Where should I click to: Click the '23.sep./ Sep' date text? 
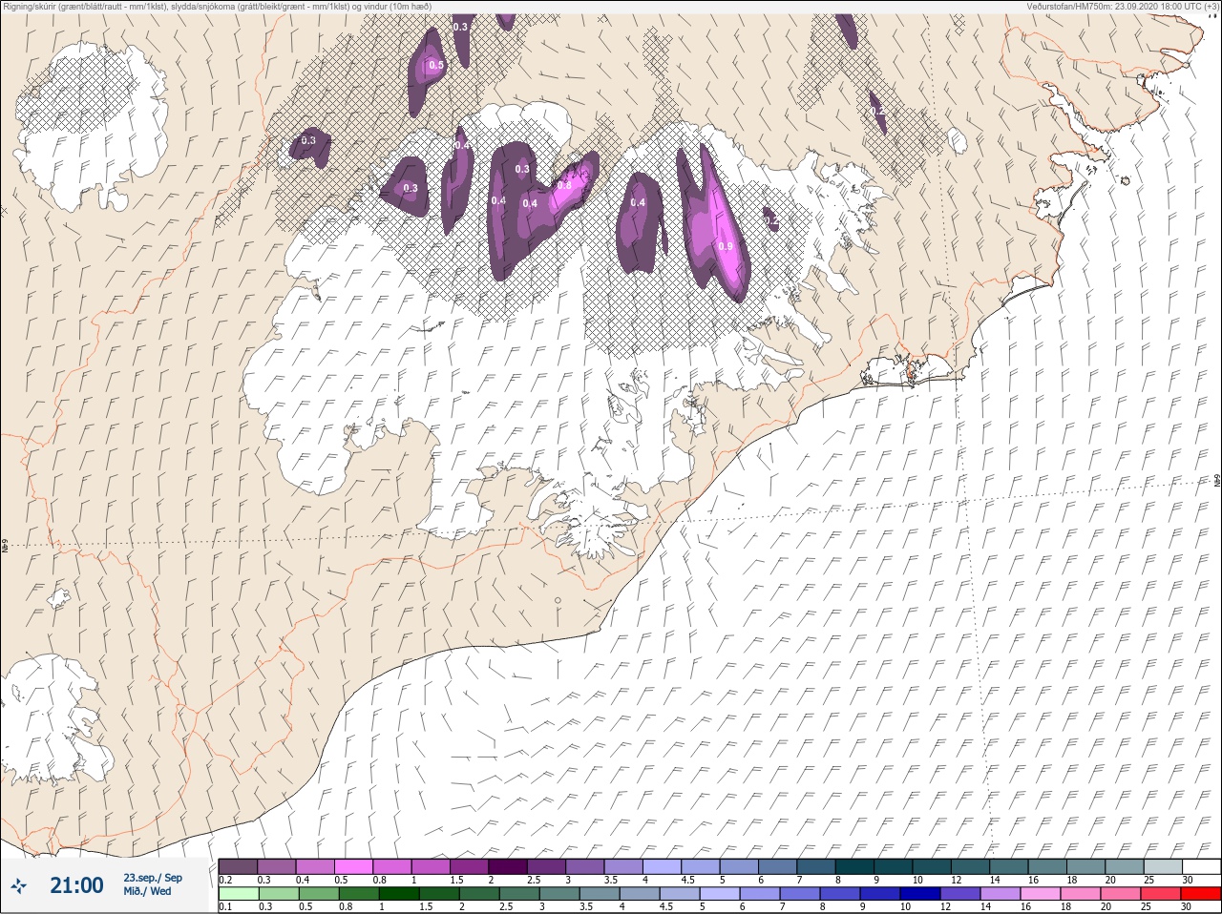(x=153, y=878)
